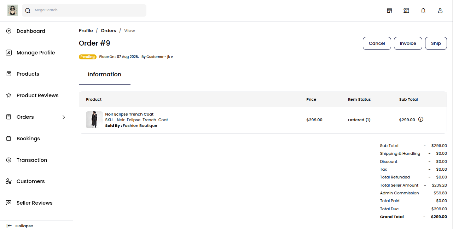
Task: Click the Orders breadcrumb link
Action: (x=108, y=31)
